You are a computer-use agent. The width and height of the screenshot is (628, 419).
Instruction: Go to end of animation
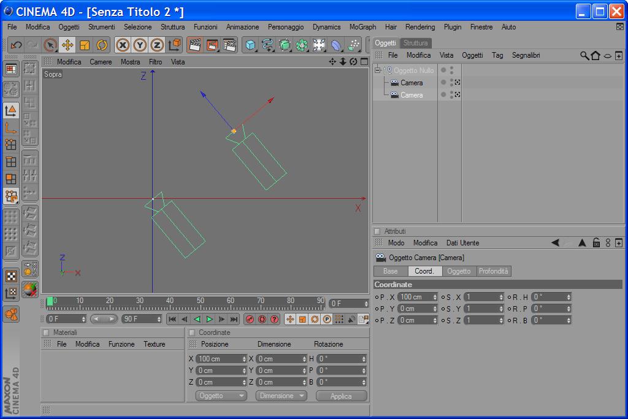coord(234,319)
